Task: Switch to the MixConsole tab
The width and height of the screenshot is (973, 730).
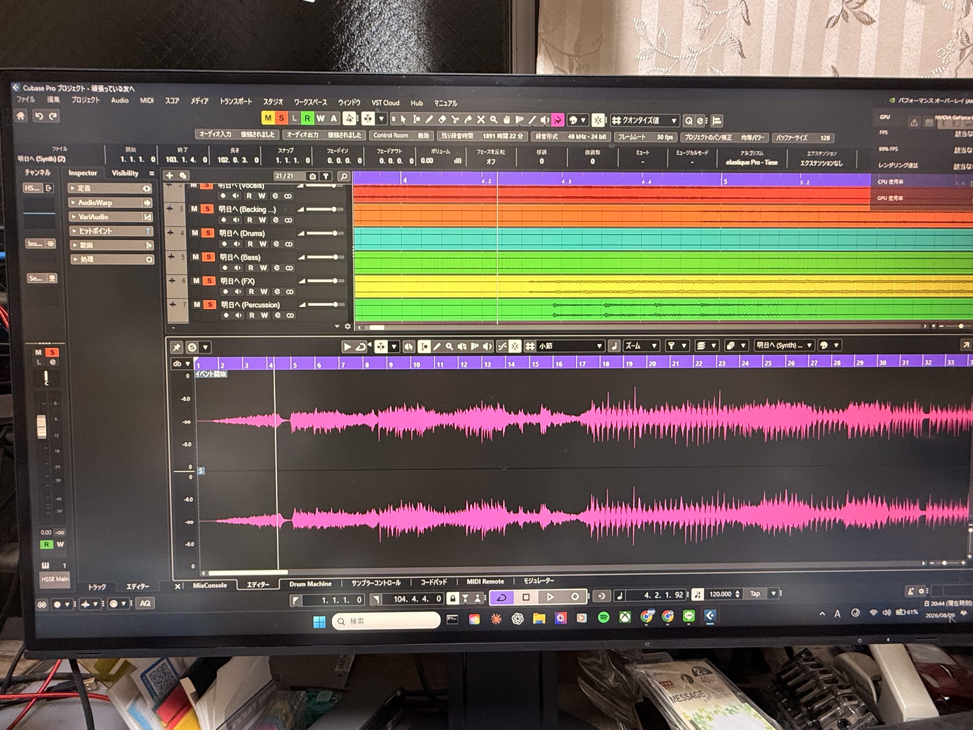Action: (210, 585)
